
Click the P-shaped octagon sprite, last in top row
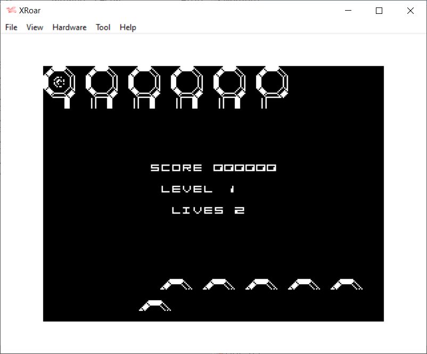click(272, 85)
